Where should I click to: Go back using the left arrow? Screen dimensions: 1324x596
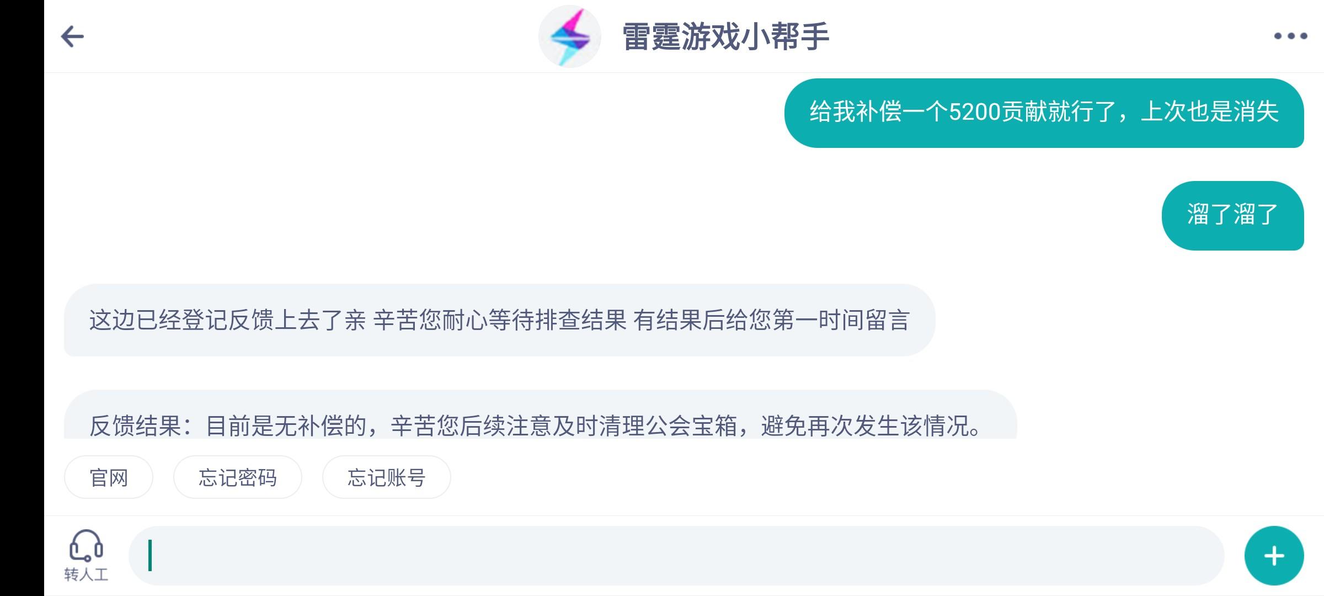tap(72, 36)
